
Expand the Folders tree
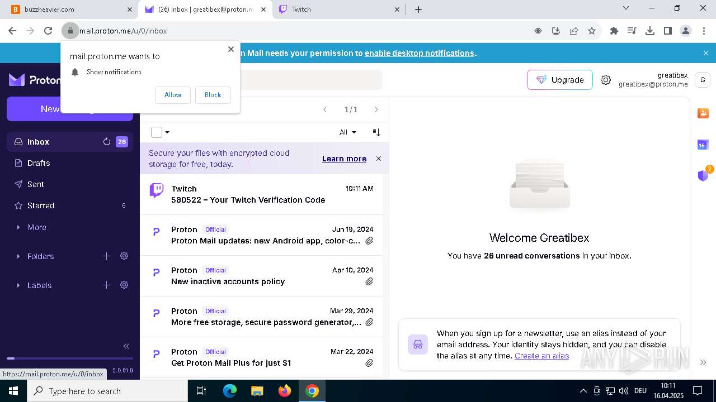click(x=18, y=256)
